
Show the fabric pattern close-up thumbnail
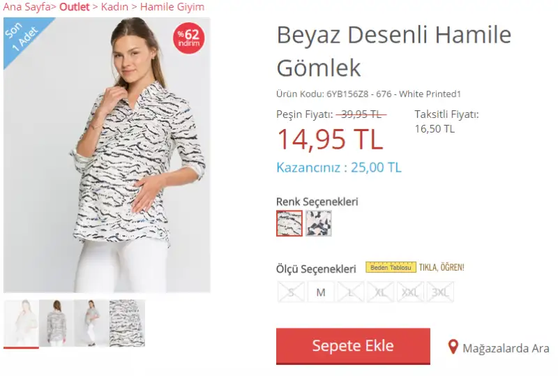click(127, 323)
